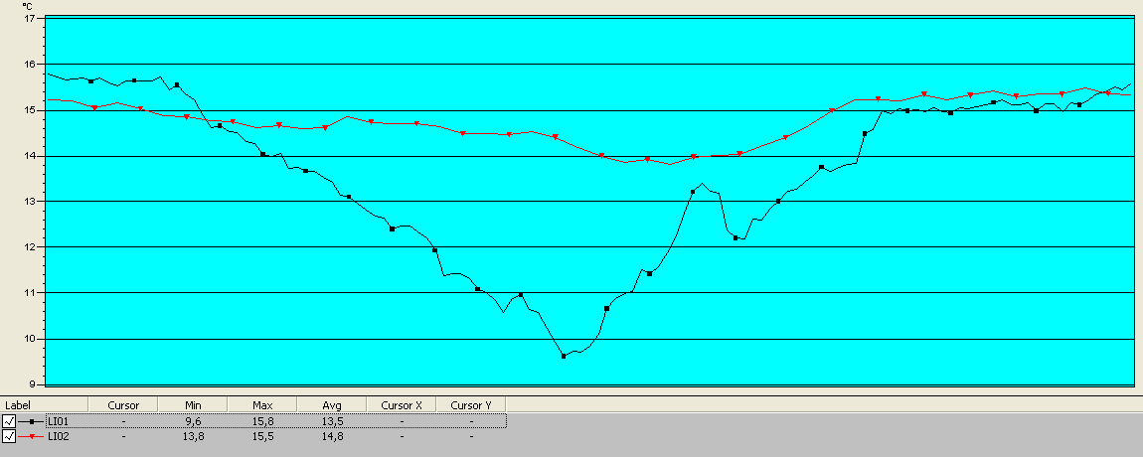1143x457 pixels.
Task: Select the LI01 label text
Action: pyautogui.click(x=59, y=421)
